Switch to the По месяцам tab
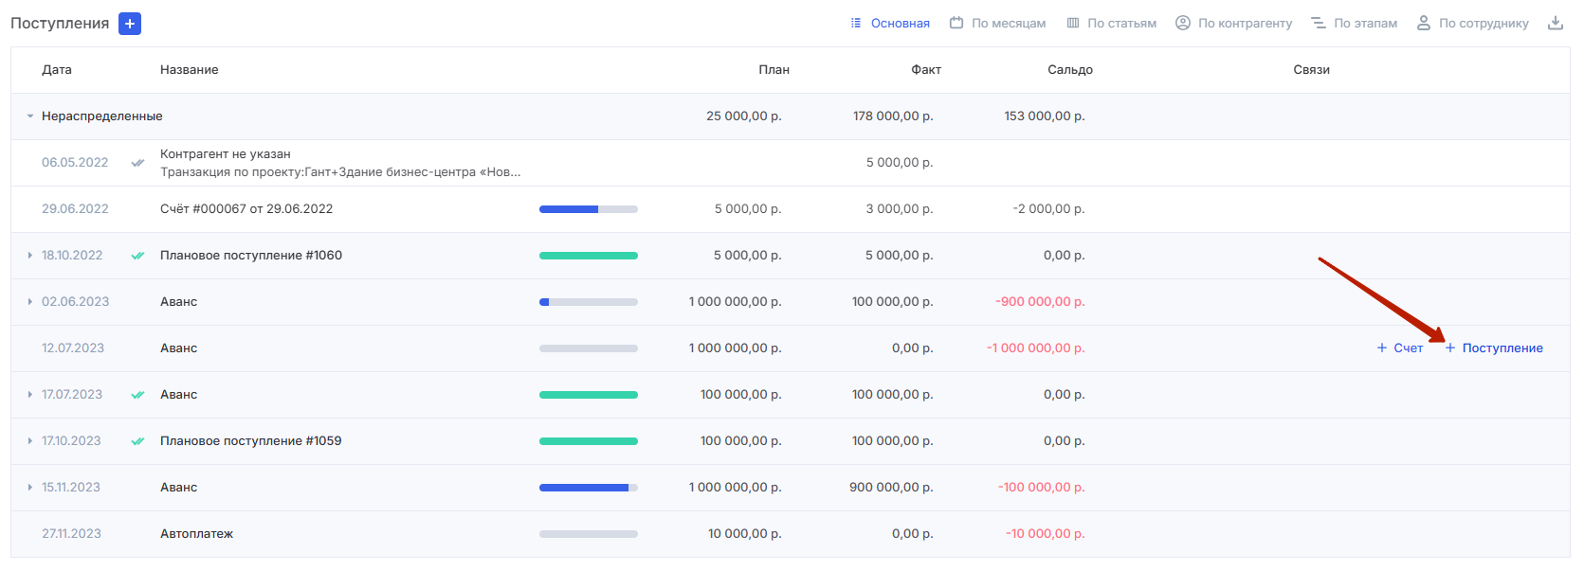This screenshot has height=571, width=1584. [997, 24]
